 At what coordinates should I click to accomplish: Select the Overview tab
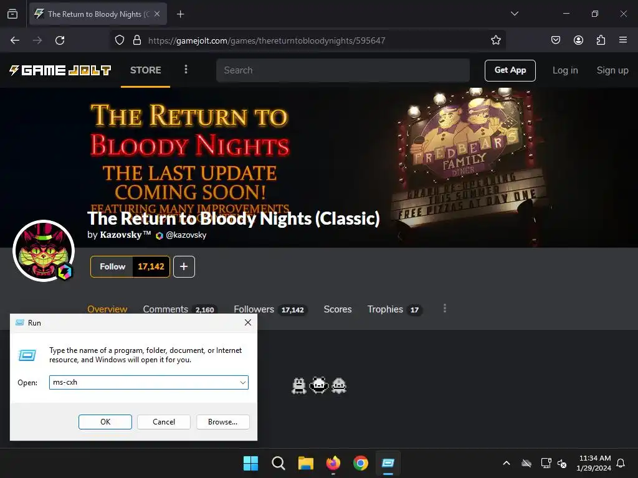[107, 309]
